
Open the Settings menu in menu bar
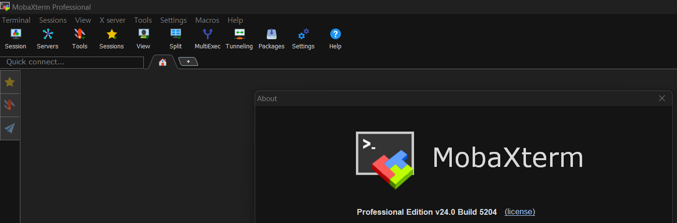[173, 20]
